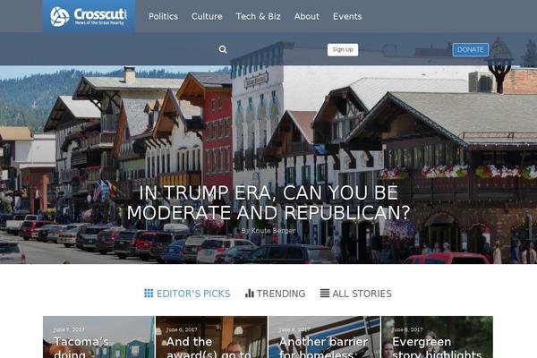The height and width of the screenshot is (358, 537).
Task: Open Another barrier for homeless story card
Action: click(x=324, y=337)
